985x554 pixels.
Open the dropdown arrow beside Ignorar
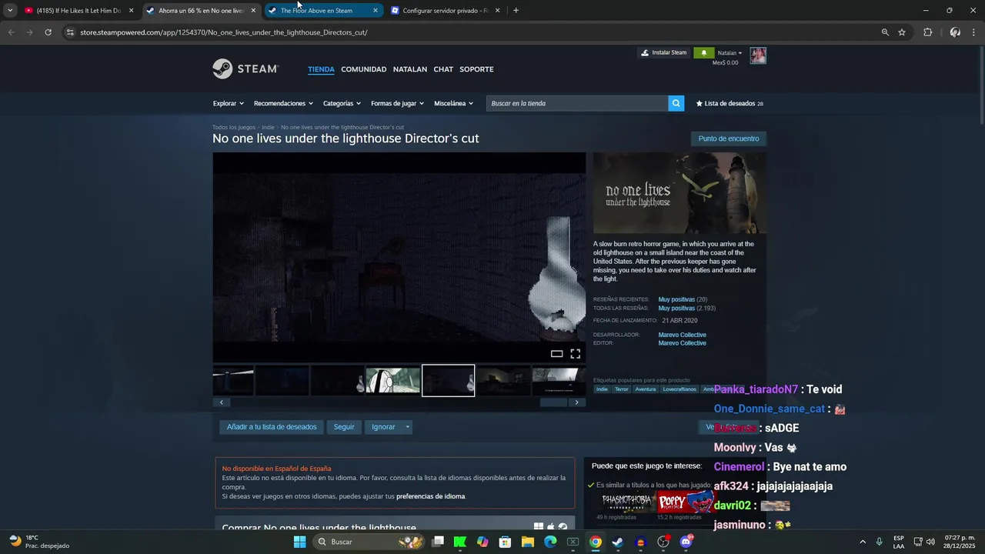point(407,427)
